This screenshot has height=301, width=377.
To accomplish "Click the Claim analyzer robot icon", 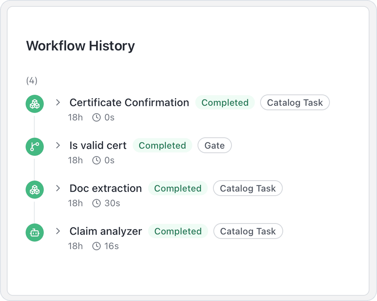I will pos(35,233).
